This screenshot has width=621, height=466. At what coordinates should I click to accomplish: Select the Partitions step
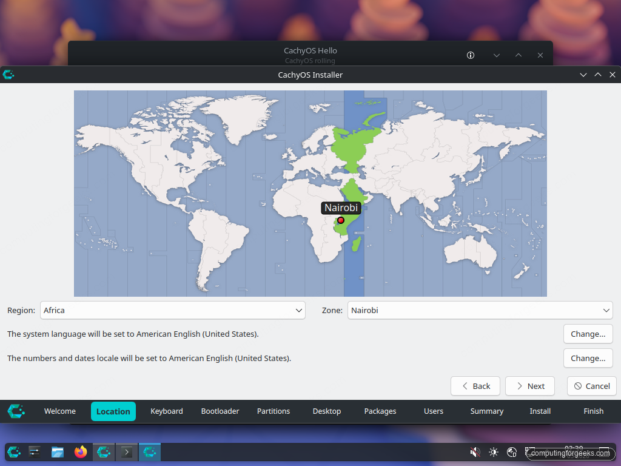click(x=274, y=411)
